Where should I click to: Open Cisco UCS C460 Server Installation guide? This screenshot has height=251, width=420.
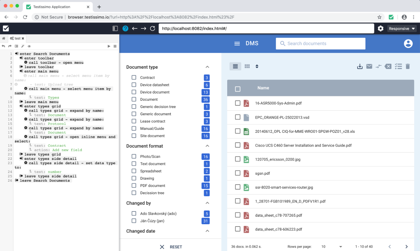tap(303, 145)
